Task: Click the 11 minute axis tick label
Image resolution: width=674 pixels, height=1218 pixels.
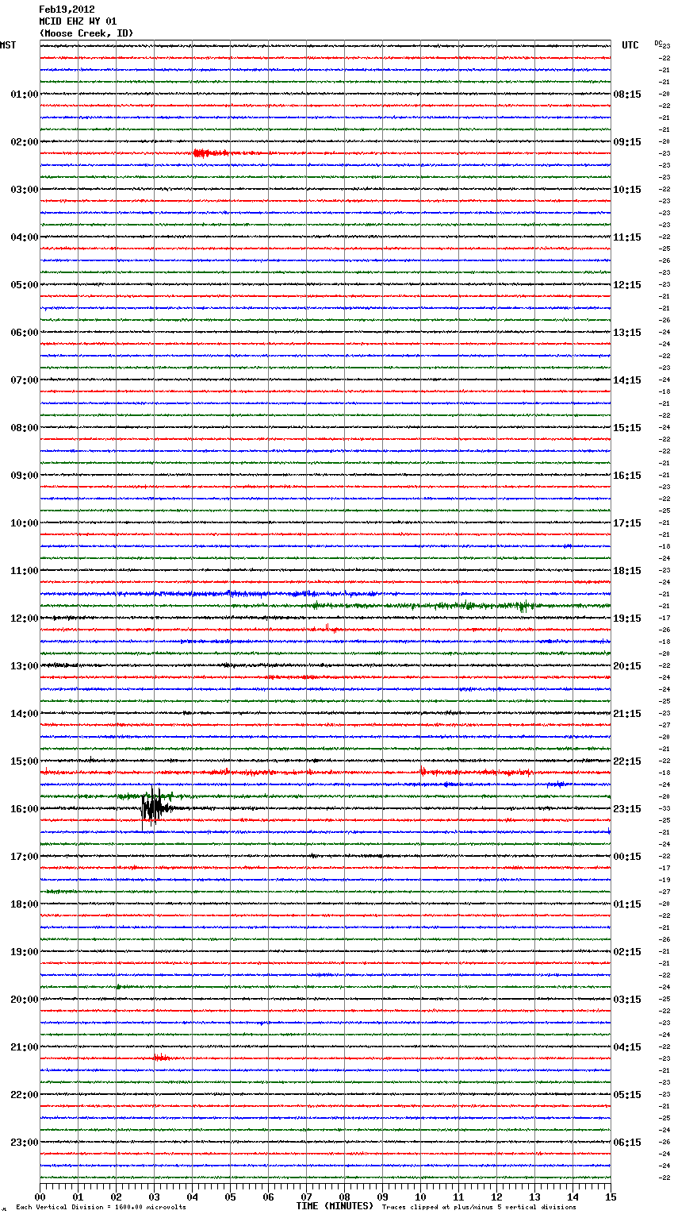Action: coord(458,1197)
